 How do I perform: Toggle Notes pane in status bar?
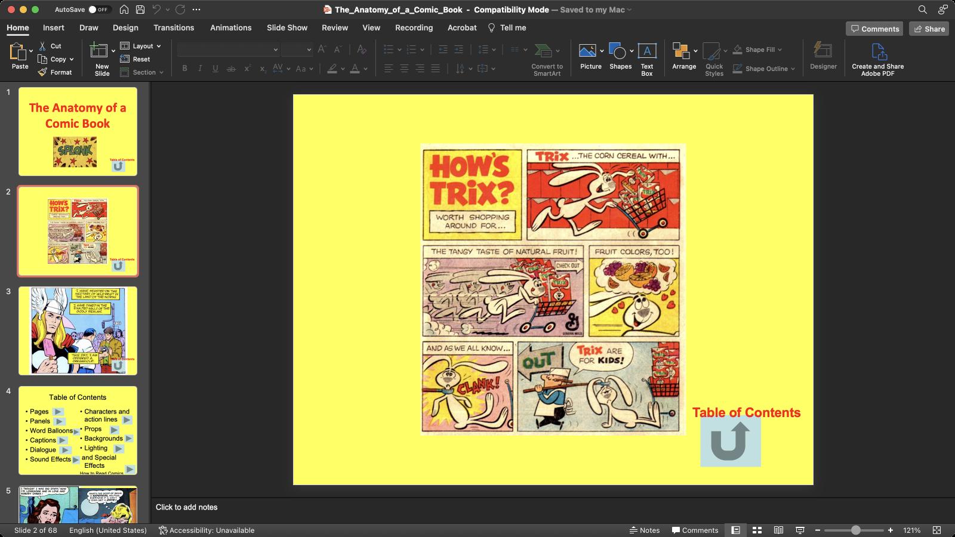tap(645, 530)
